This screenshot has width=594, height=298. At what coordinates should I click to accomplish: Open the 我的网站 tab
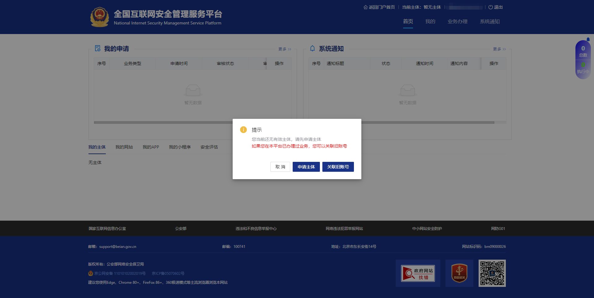124,147
